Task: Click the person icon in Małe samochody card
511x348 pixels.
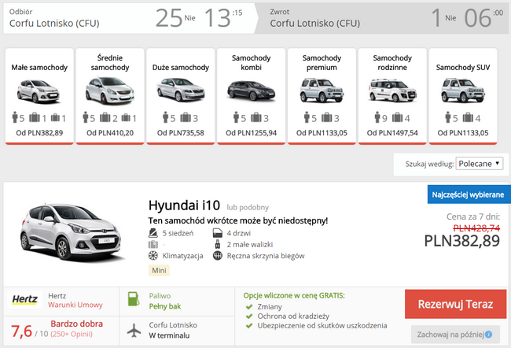Action: pos(15,117)
